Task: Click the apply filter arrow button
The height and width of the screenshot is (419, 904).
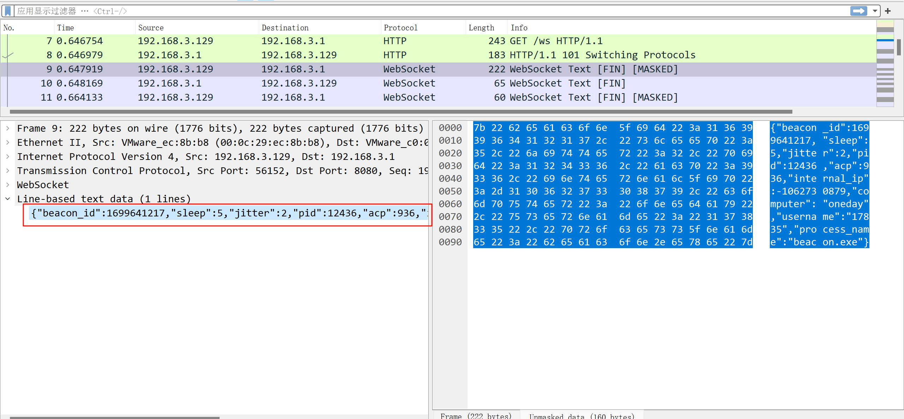Action: coord(858,11)
